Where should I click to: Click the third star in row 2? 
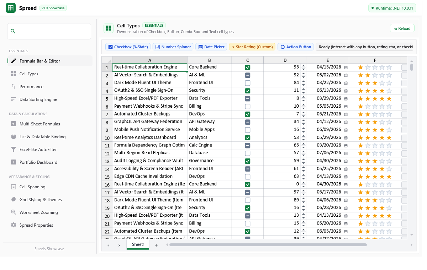point(375,75)
